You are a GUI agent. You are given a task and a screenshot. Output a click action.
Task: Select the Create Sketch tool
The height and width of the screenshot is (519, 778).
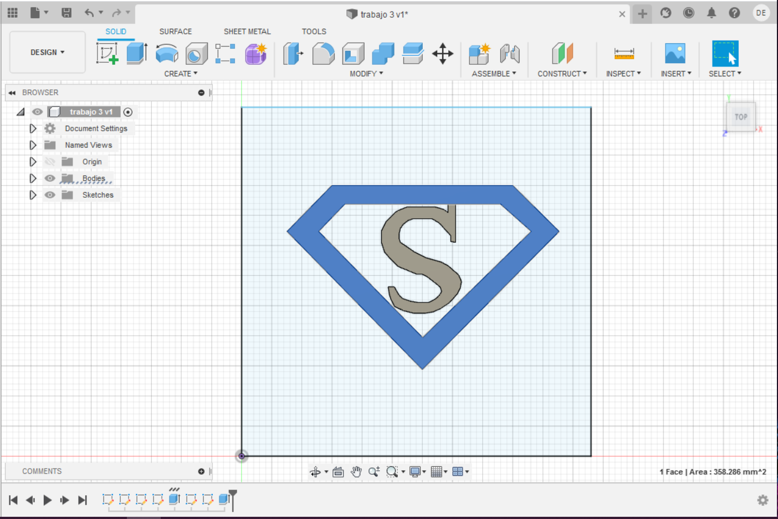pyautogui.click(x=107, y=54)
